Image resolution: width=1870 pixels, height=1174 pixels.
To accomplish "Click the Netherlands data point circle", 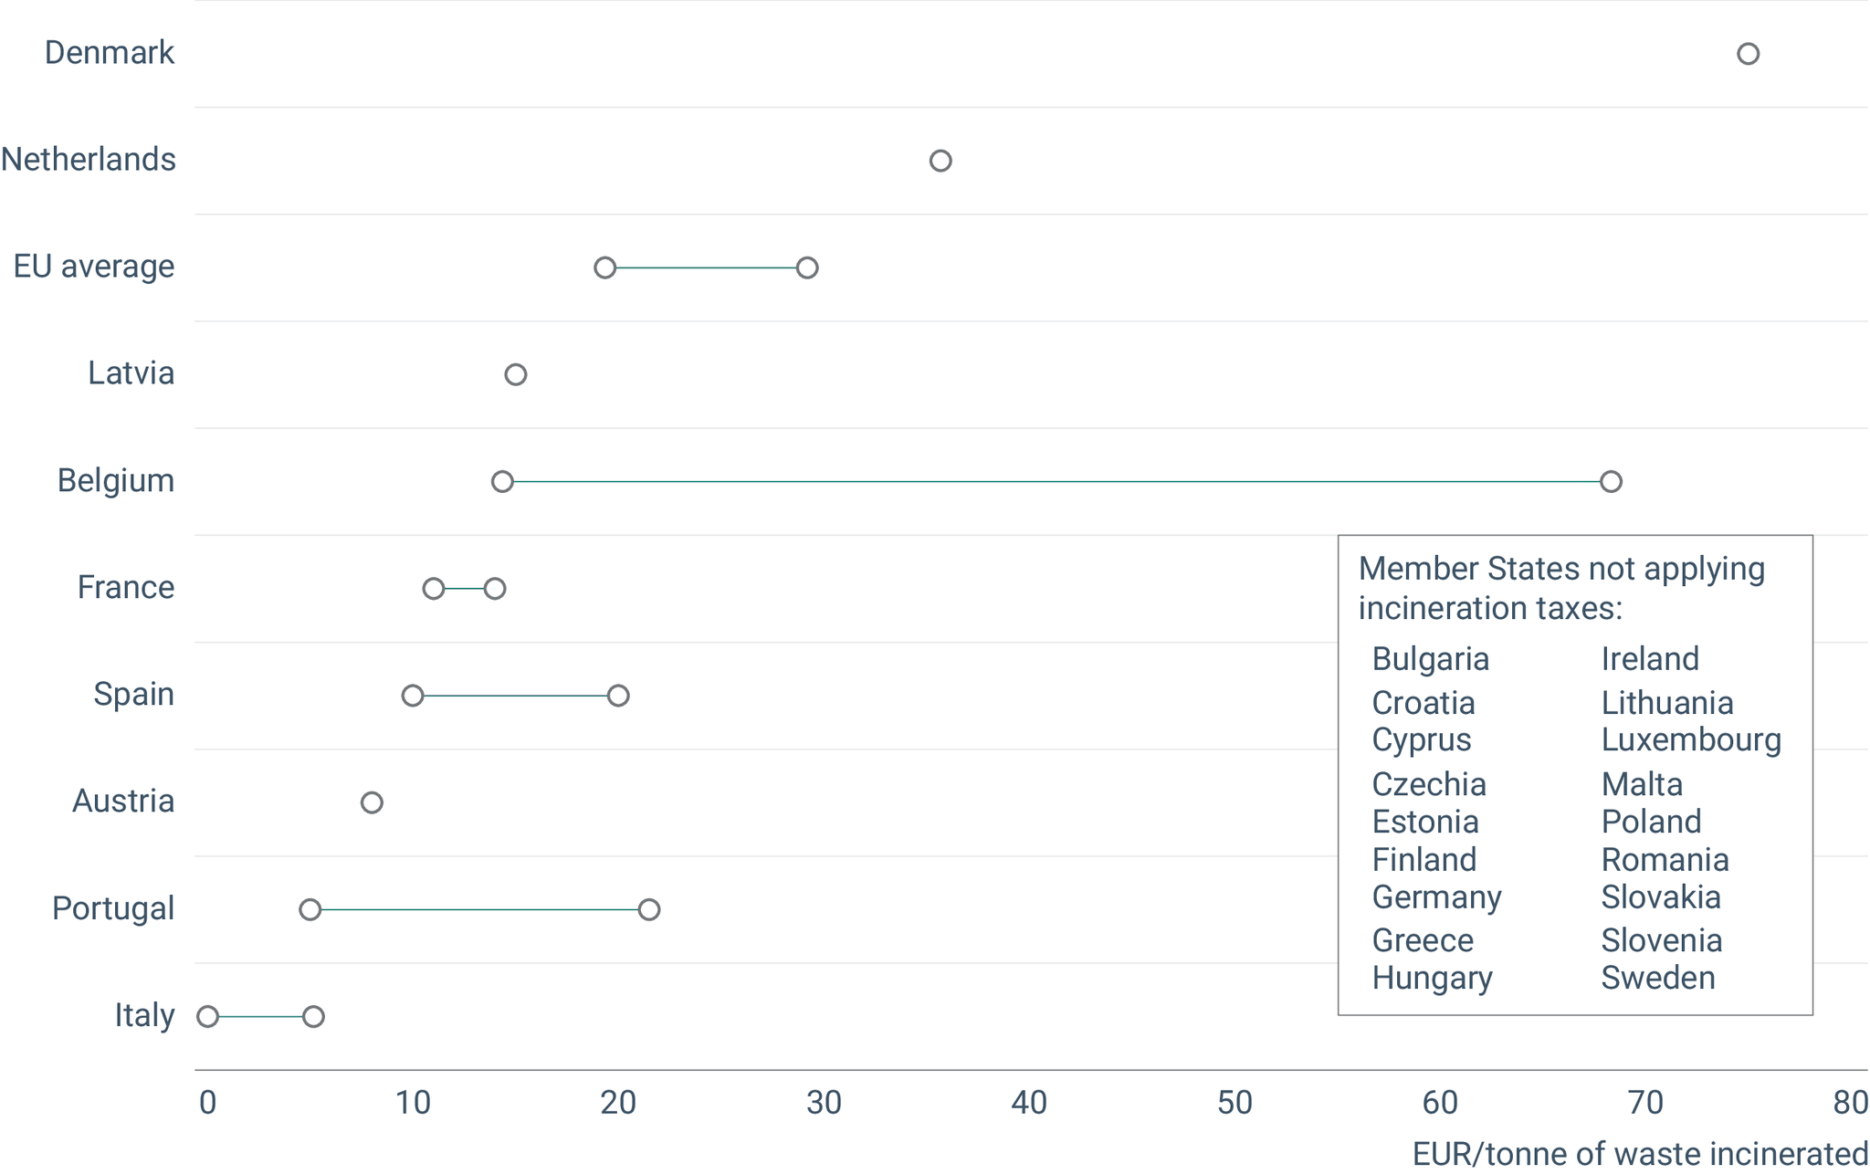I will [940, 161].
